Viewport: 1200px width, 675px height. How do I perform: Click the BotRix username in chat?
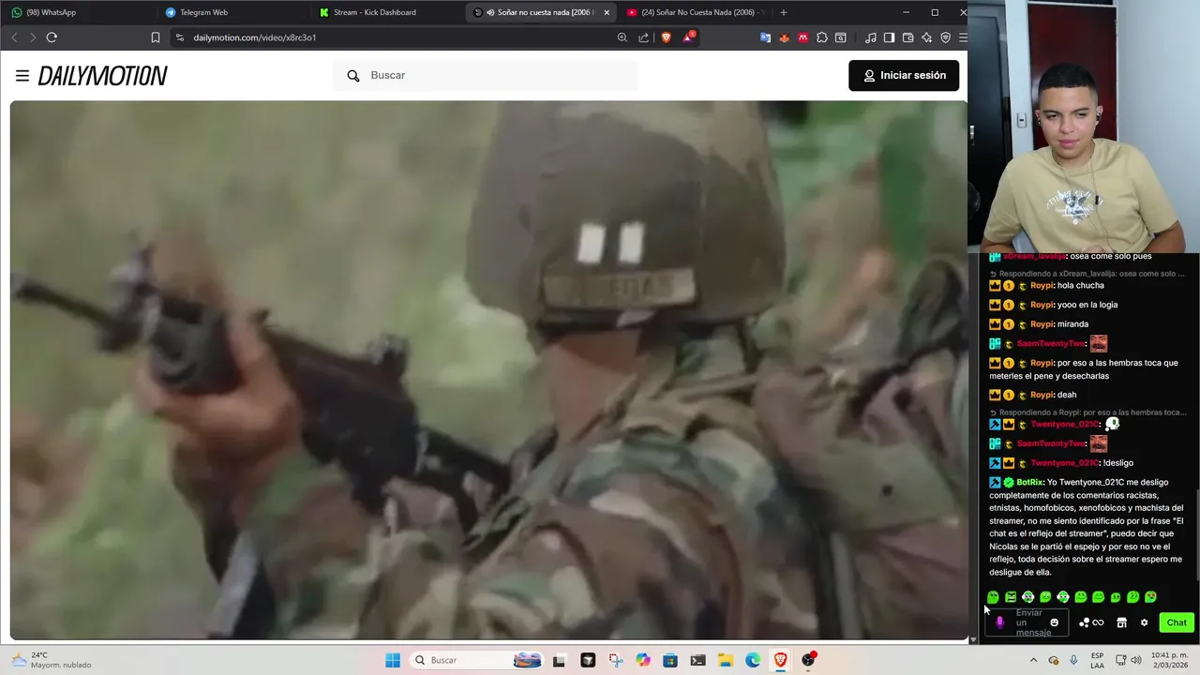[1029, 483]
